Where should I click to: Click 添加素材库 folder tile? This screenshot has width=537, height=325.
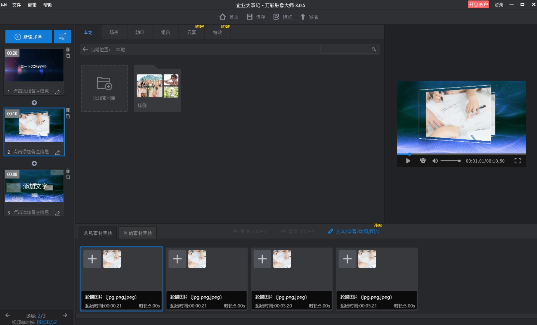click(x=104, y=88)
